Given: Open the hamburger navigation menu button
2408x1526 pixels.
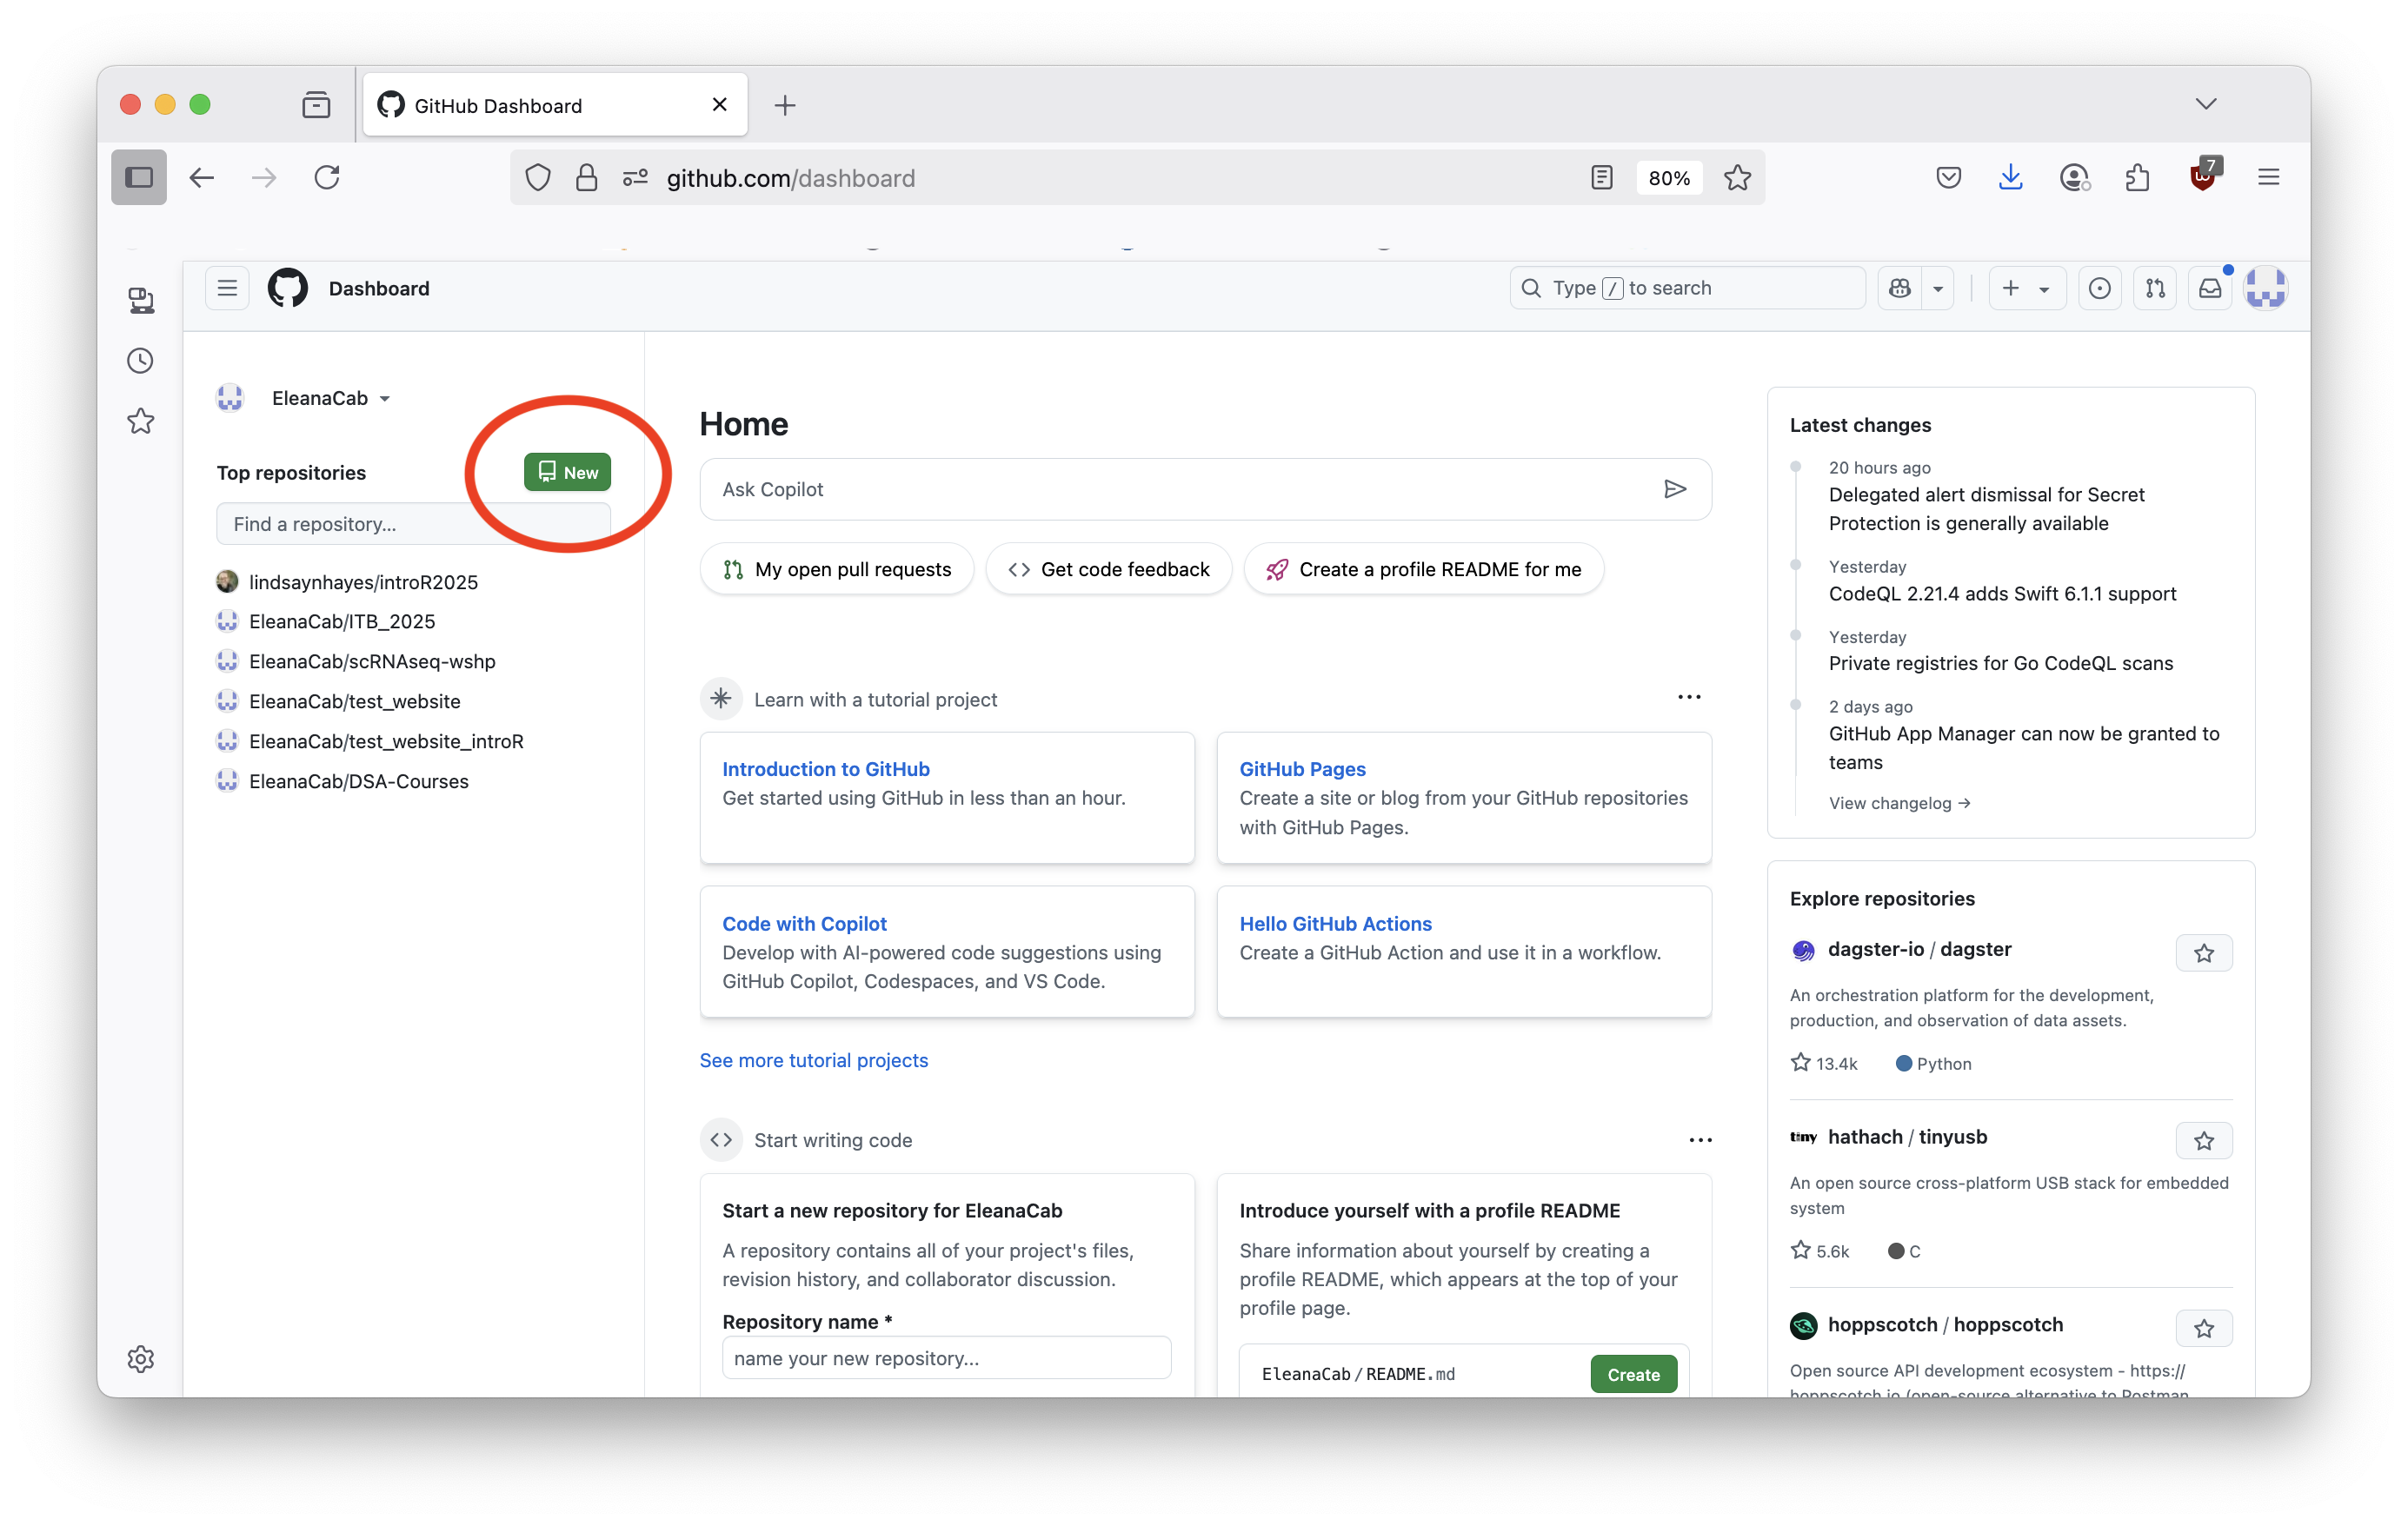Looking at the screenshot, I should click(x=227, y=289).
